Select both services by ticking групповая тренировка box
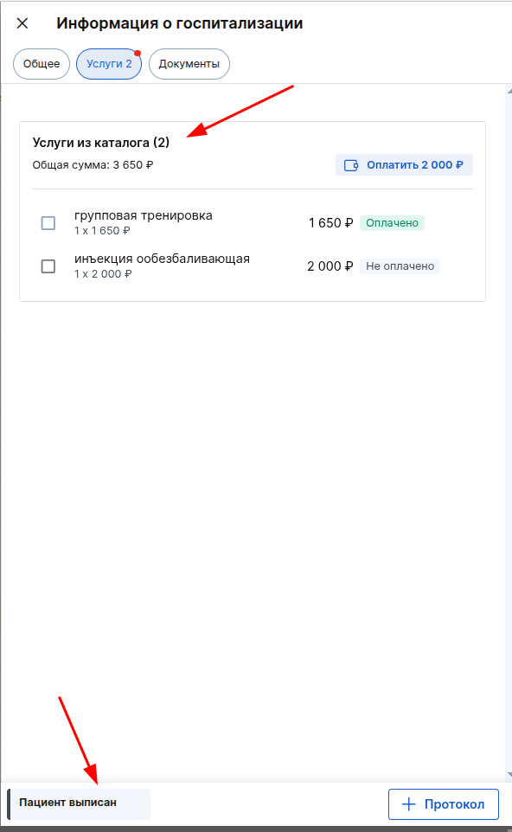 (48, 223)
